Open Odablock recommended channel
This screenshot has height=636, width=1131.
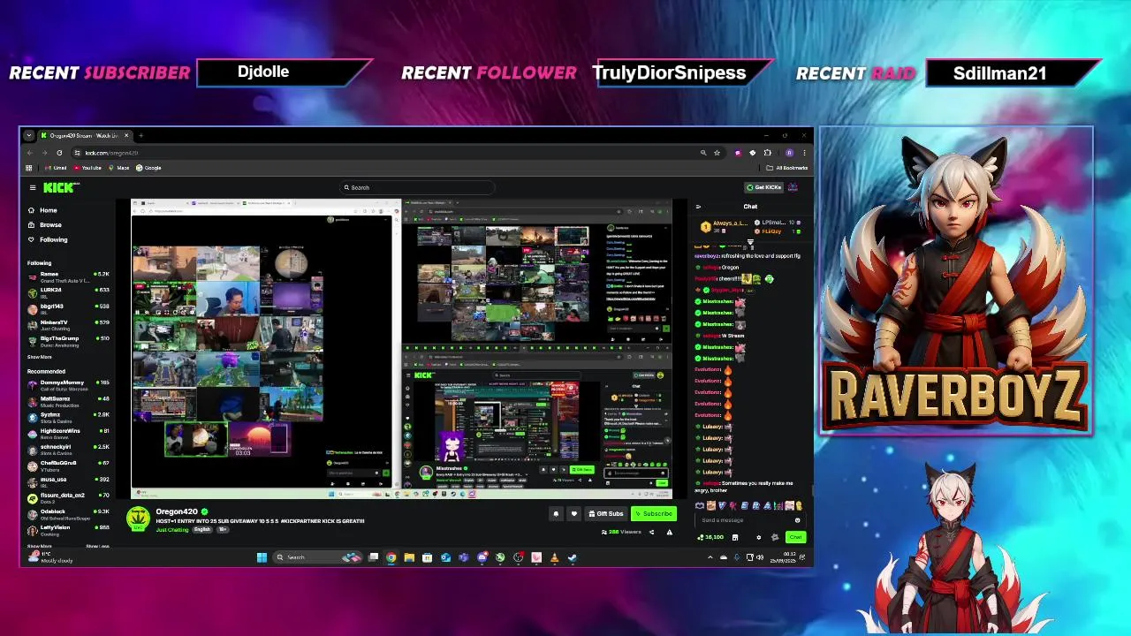click(69, 513)
